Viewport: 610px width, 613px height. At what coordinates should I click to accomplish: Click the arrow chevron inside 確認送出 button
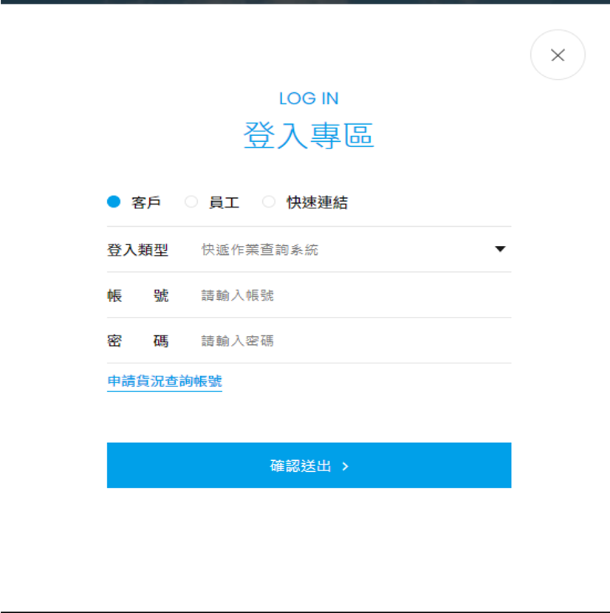click(x=346, y=466)
